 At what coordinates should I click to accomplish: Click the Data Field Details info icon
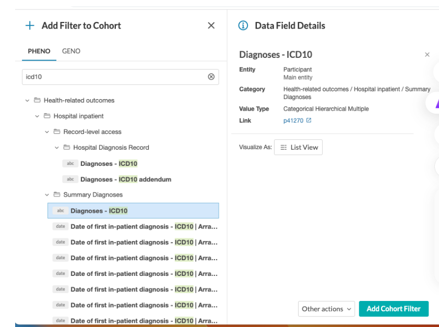pos(243,26)
